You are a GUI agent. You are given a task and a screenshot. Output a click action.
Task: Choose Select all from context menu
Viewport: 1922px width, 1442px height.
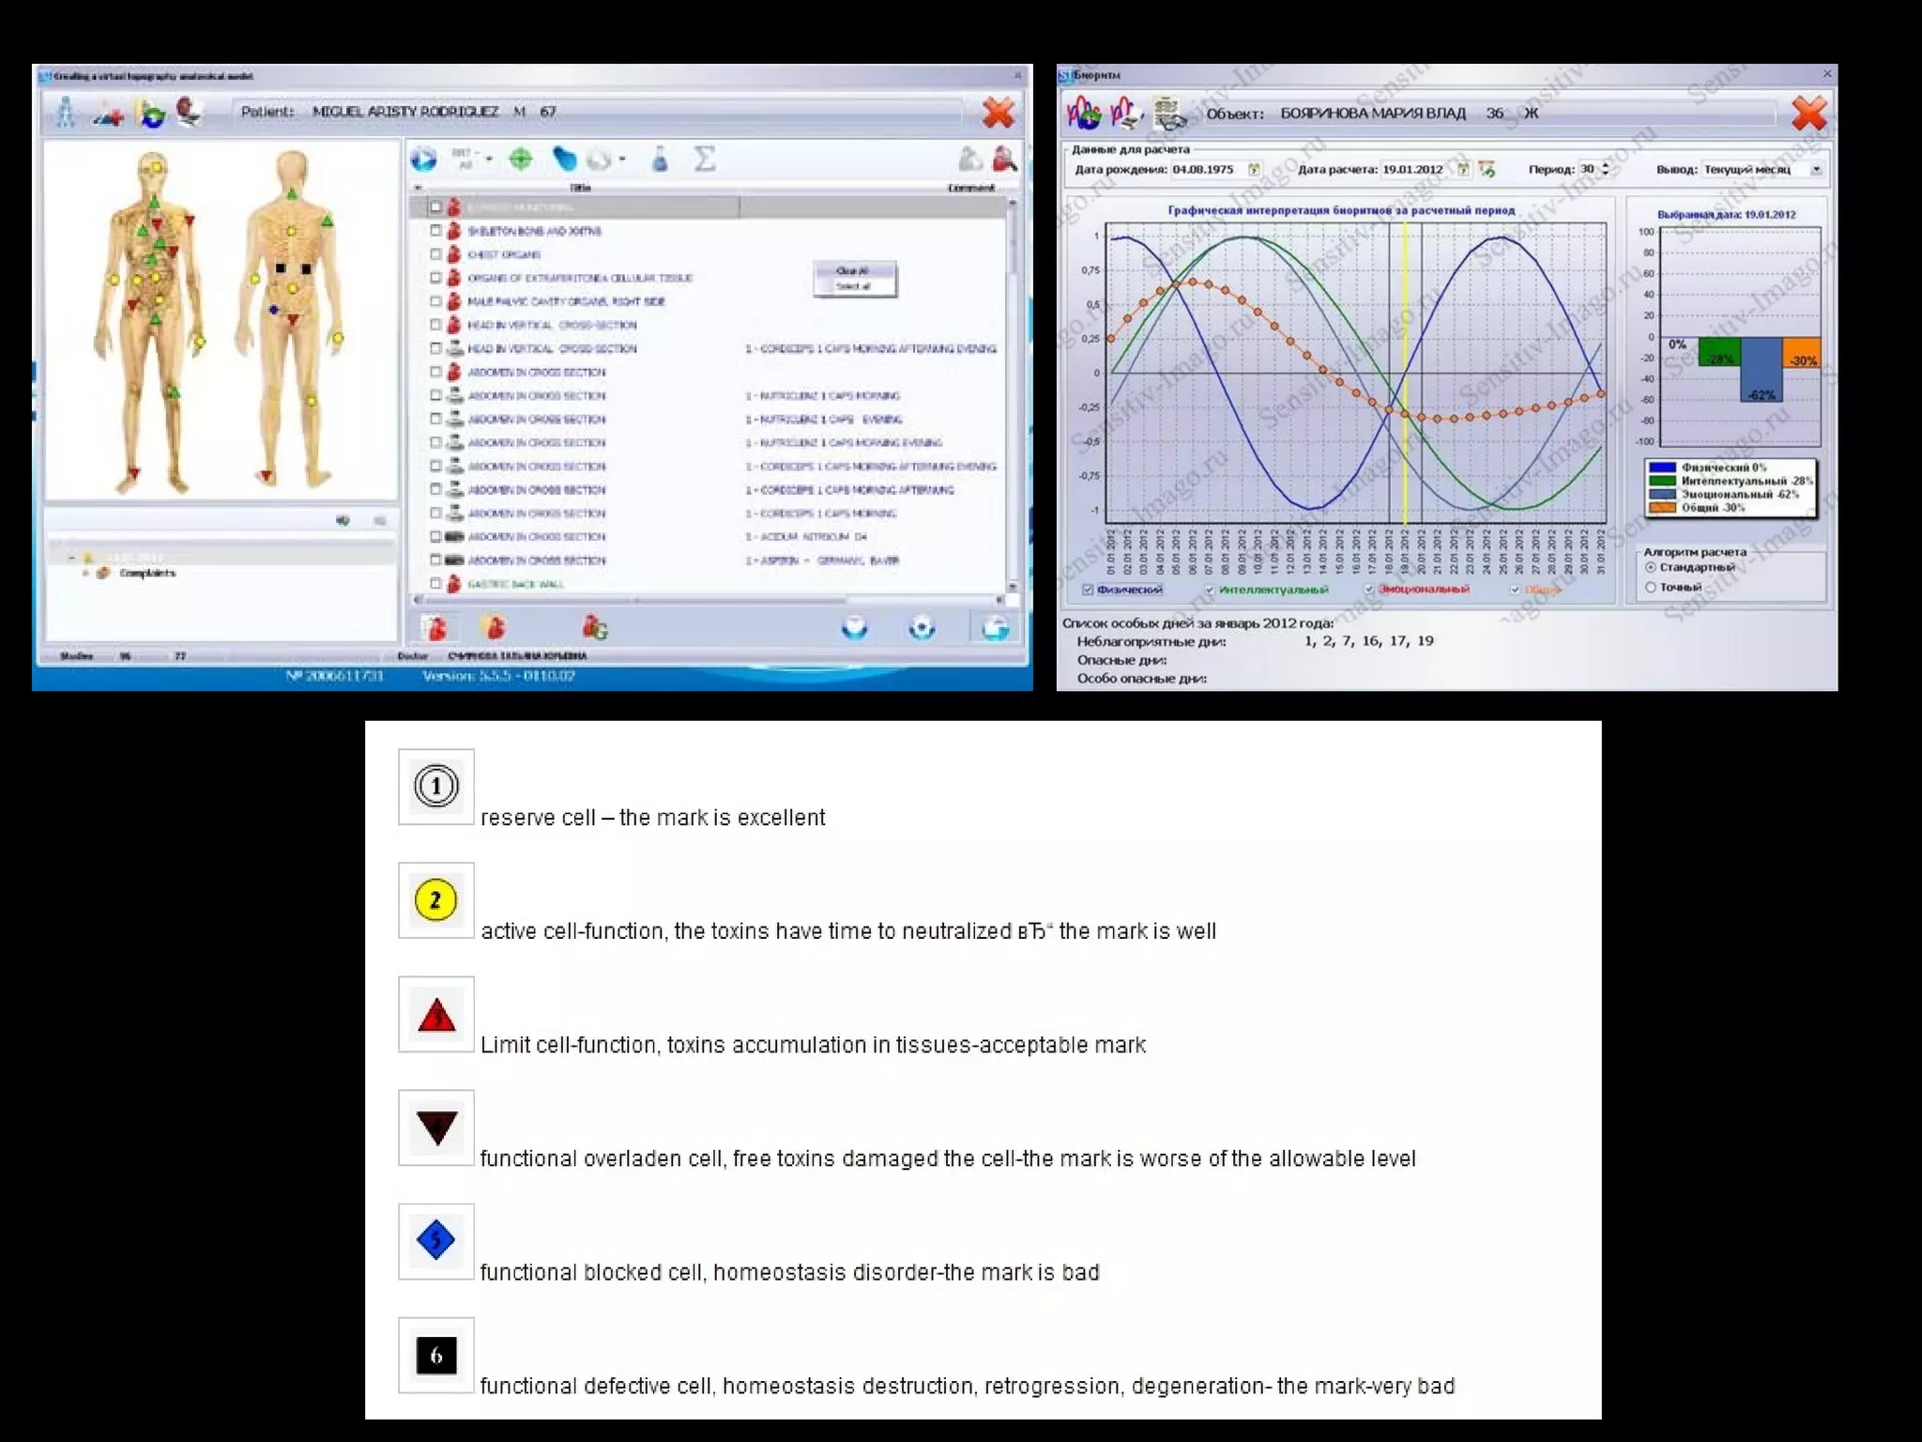853,286
